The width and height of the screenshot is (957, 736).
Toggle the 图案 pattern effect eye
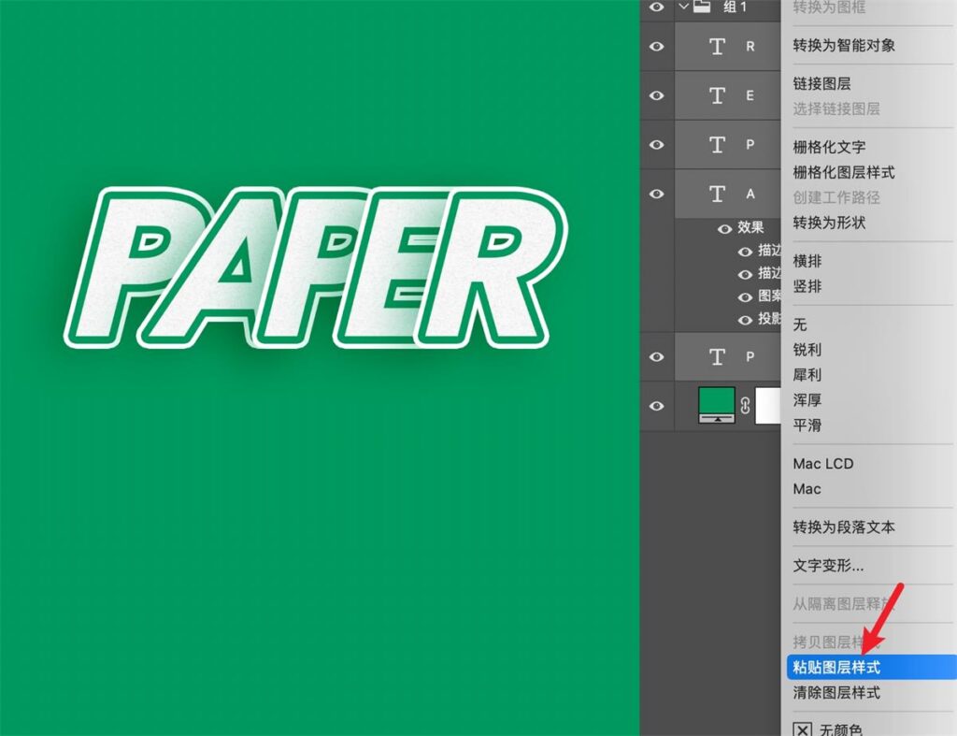[x=745, y=297]
